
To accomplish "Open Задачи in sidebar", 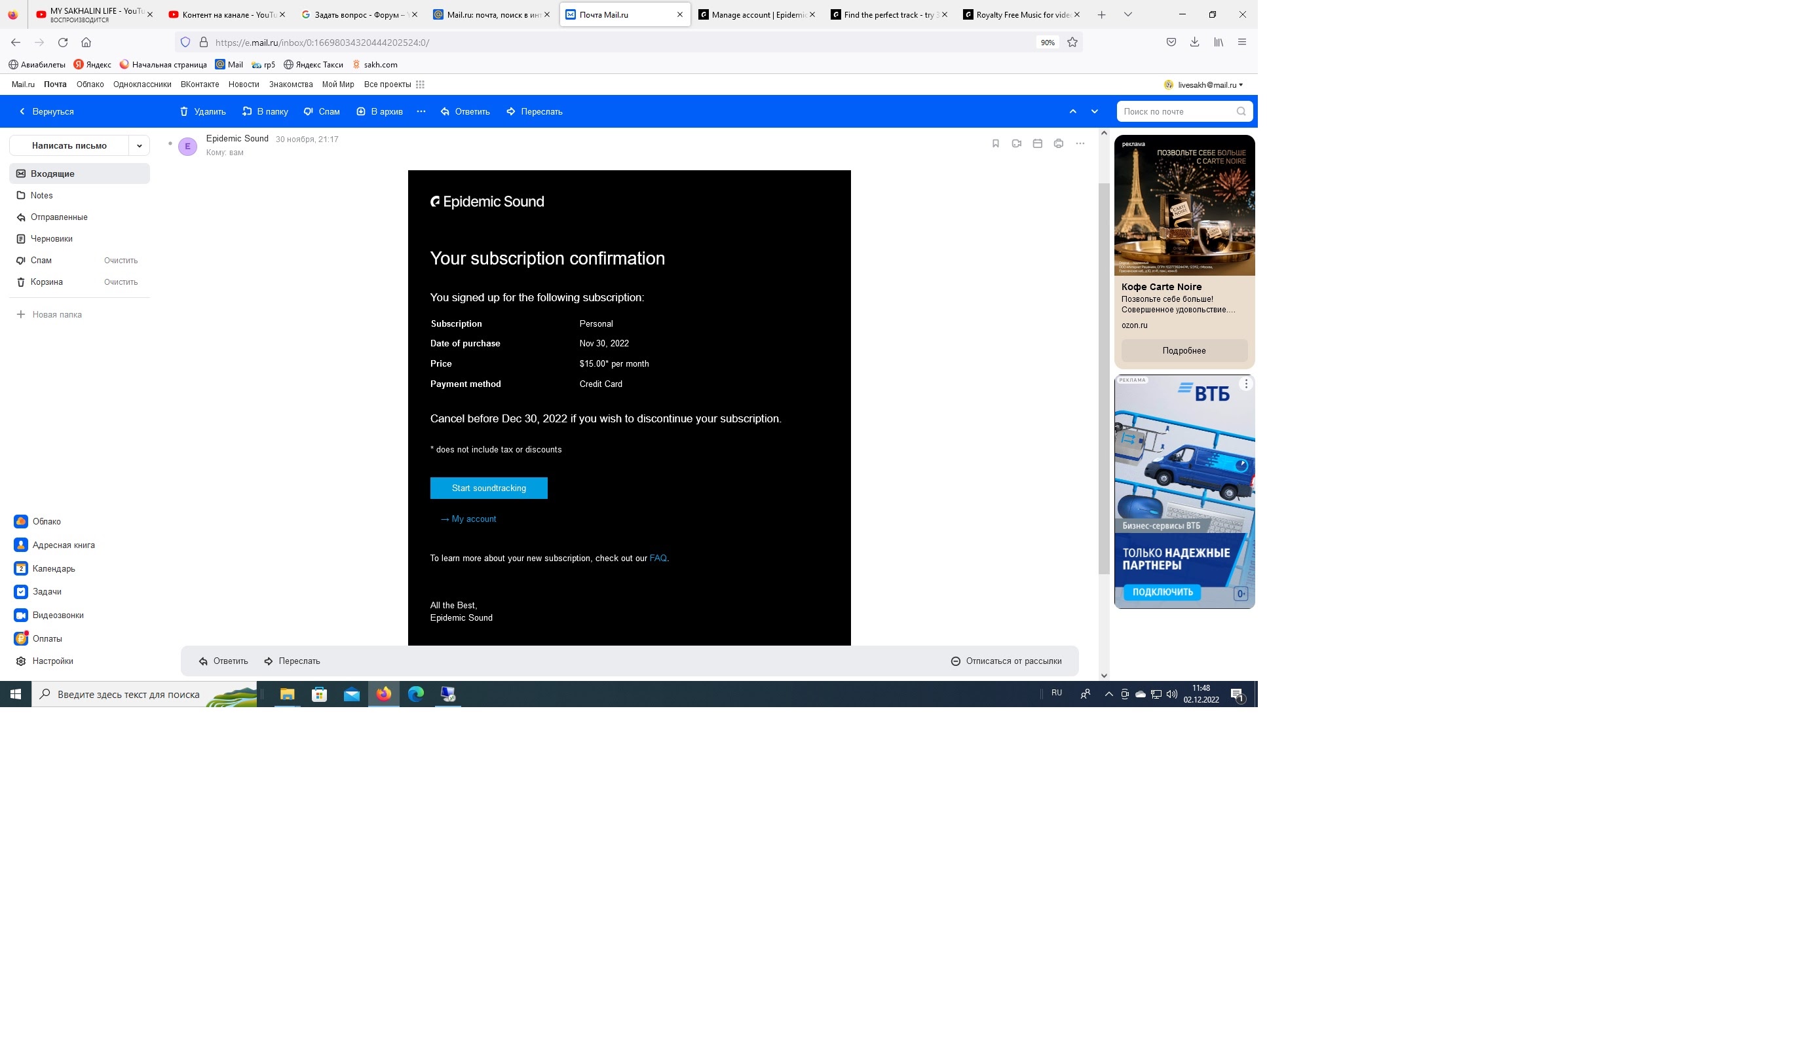I will (38, 591).
